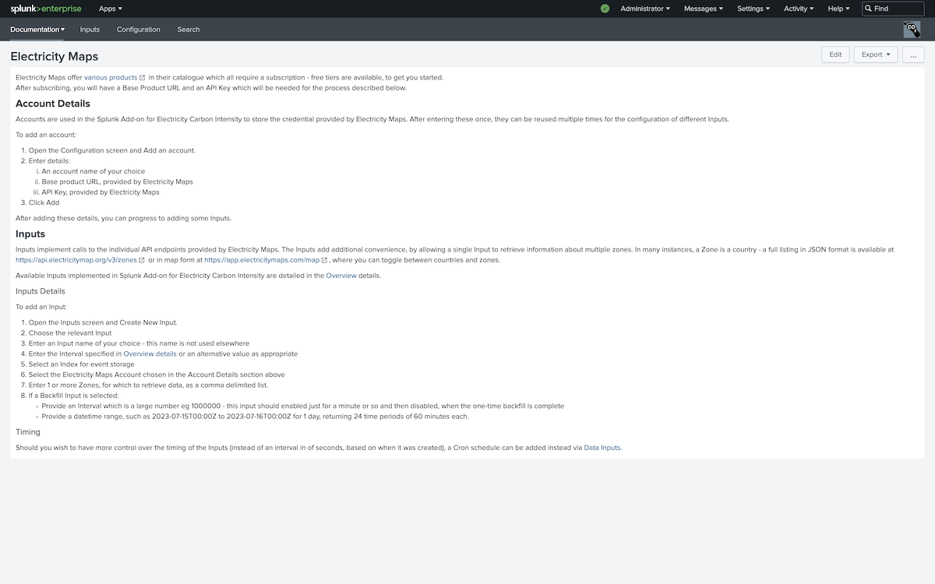The height and width of the screenshot is (584, 935).
Task: Open the Messages dropdown
Action: [x=704, y=9]
